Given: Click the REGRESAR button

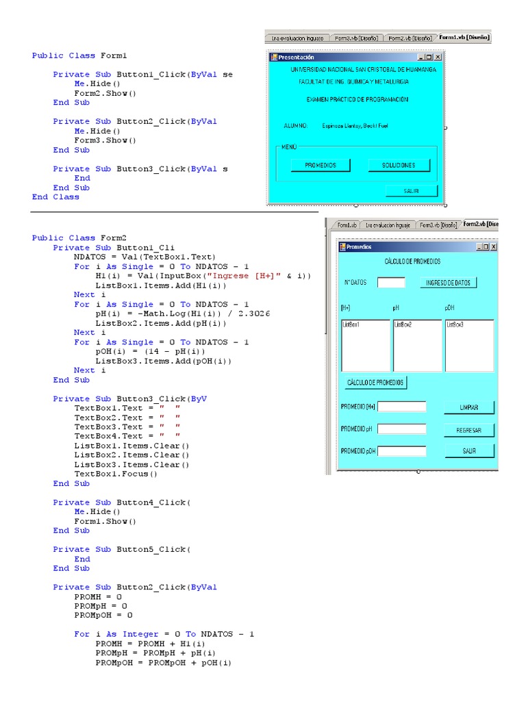Looking at the screenshot, I should coord(468,431).
